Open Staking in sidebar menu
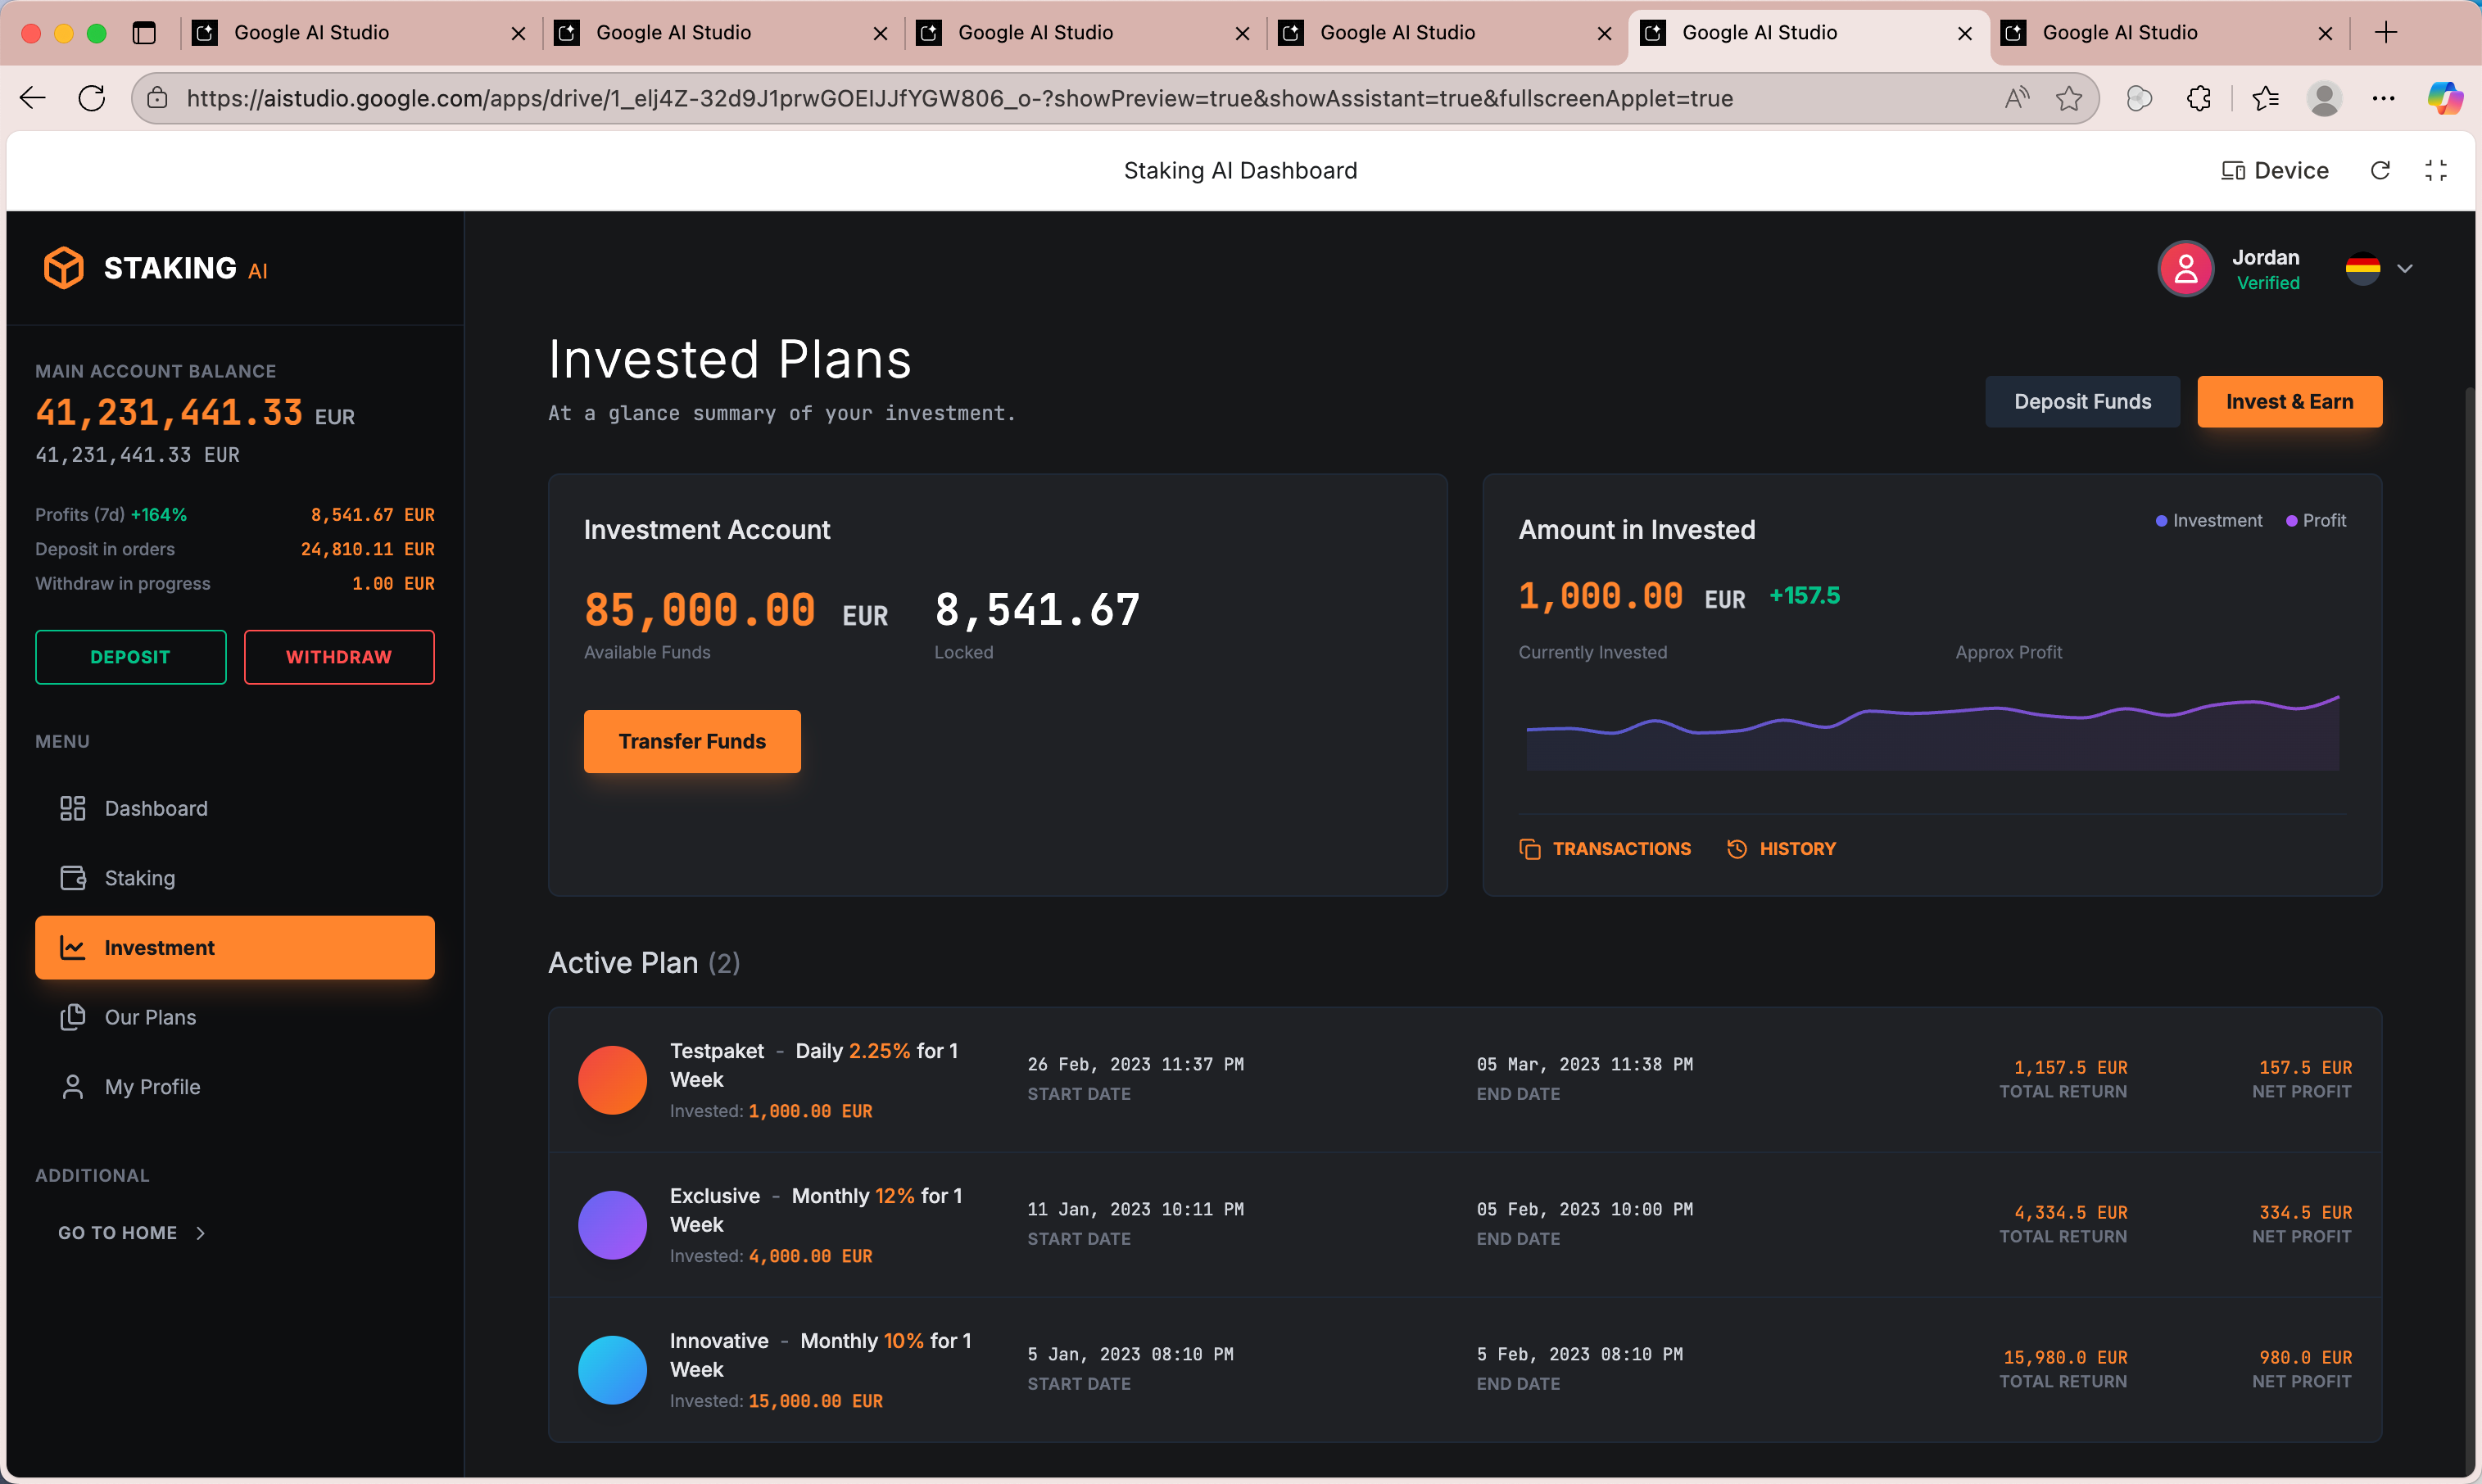This screenshot has width=2482, height=1484. (x=140, y=878)
